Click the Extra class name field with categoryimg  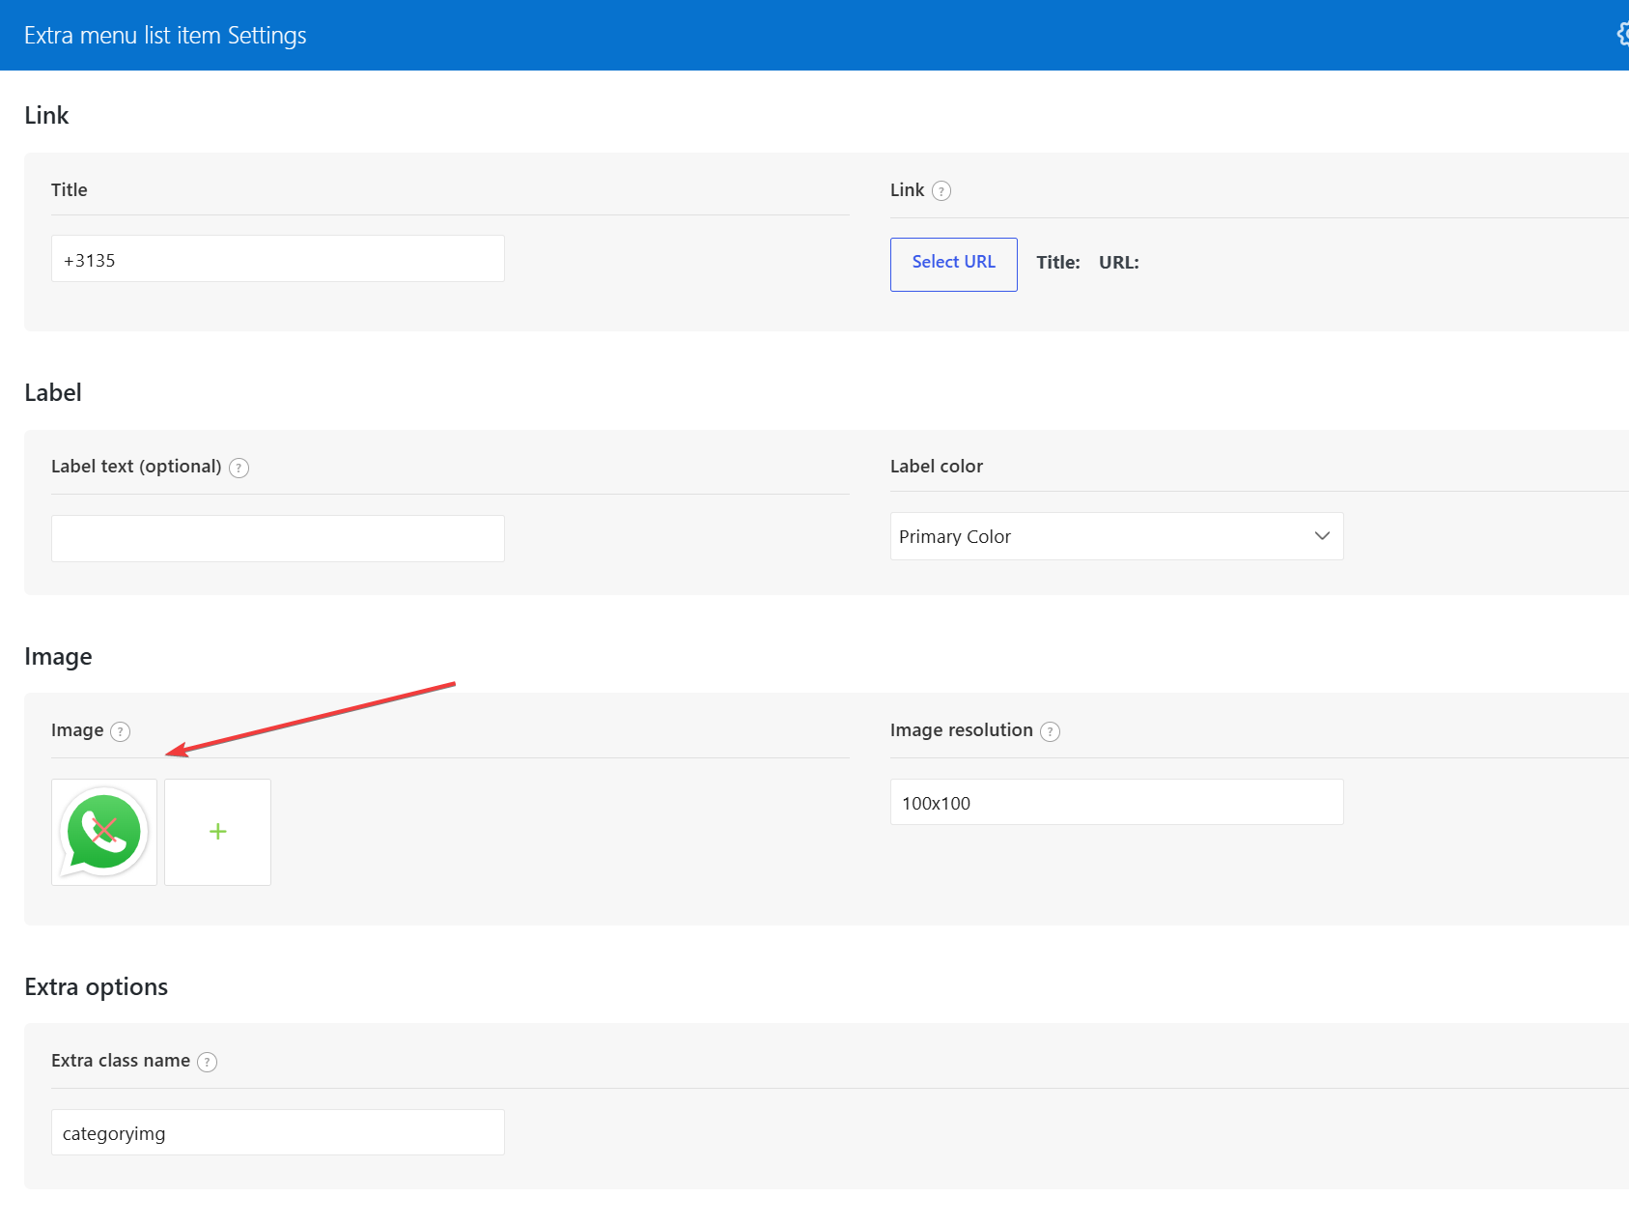278,1132
